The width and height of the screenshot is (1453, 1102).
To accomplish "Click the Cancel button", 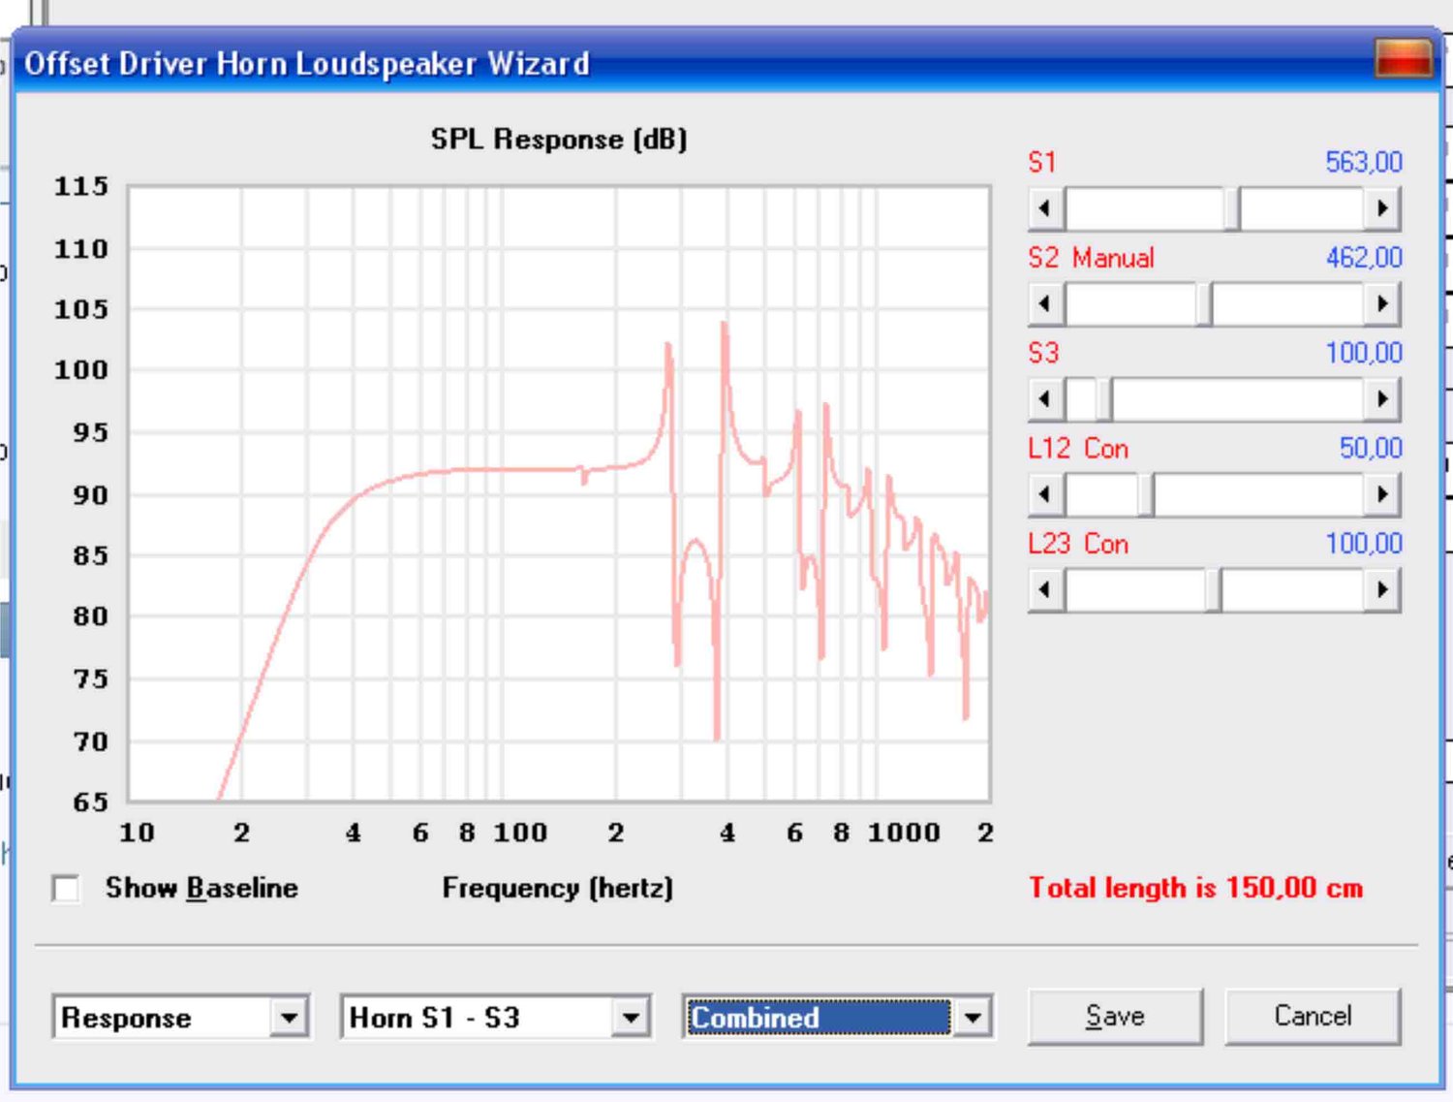I will pos(1313,1017).
